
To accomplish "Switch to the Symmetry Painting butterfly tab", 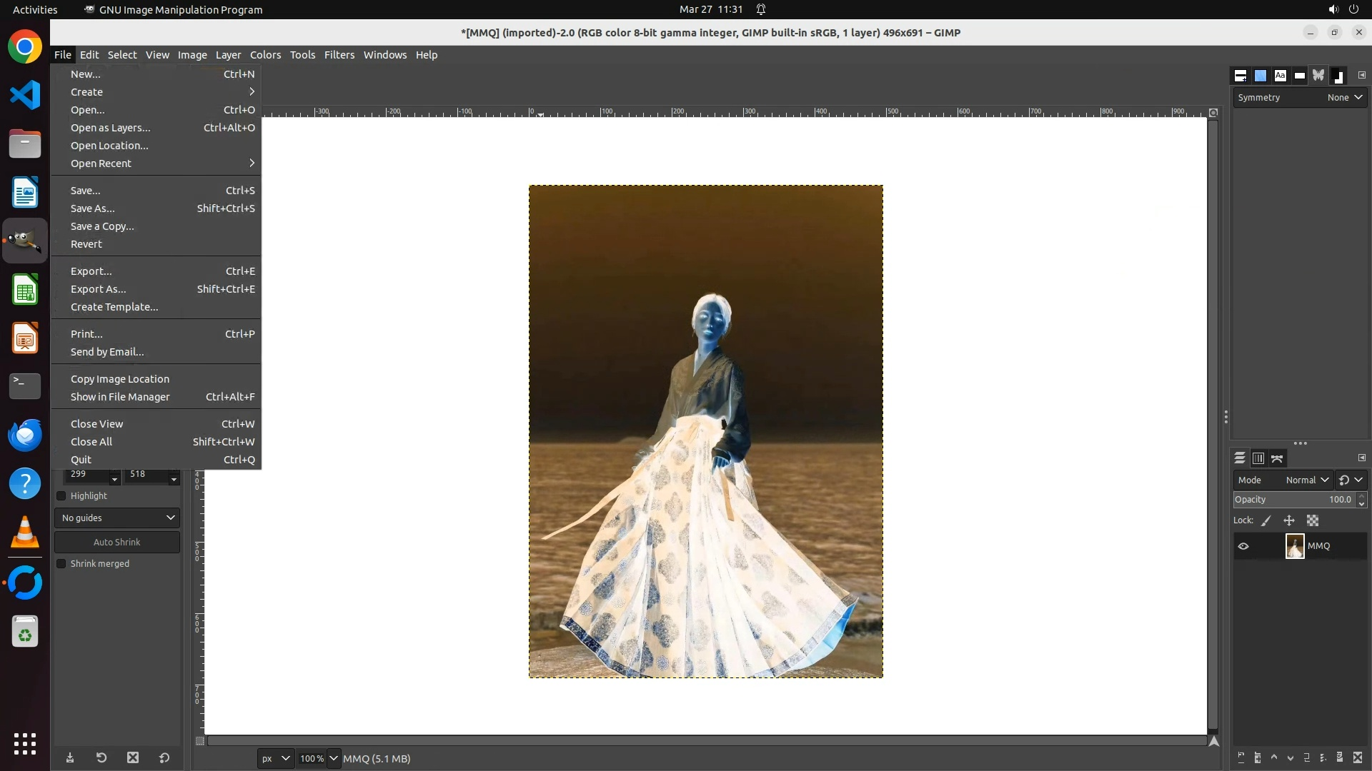I will click(1318, 76).
